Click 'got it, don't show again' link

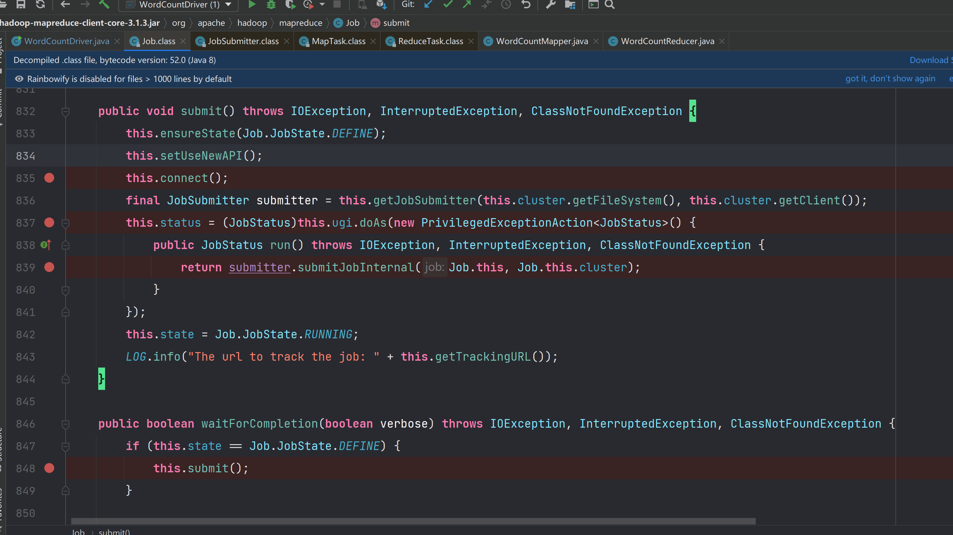[890, 79]
